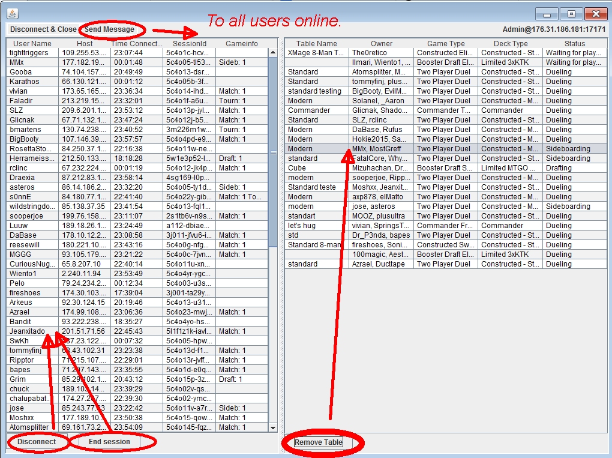Click the Game Type column header
612x458 pixels.
point(445,44)
